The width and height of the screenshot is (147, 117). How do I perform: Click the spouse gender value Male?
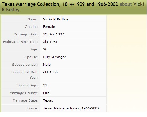pyautogui.click(x=47, y=65)
